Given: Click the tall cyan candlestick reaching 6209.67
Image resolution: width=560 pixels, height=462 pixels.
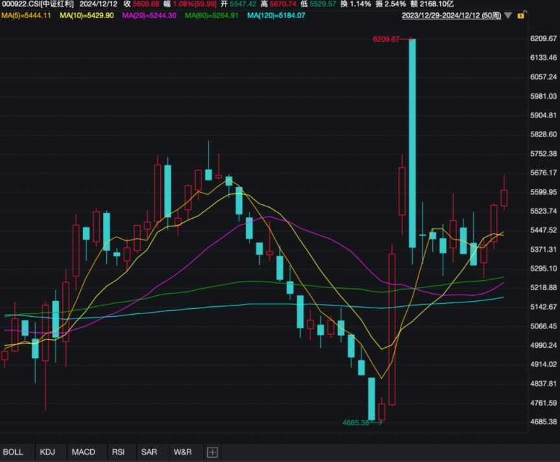Looking at the screenshot, I should (412, 143).
